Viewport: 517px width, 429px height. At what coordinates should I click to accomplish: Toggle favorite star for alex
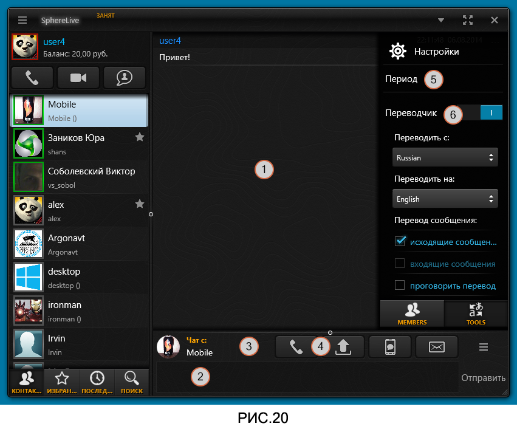click(x=140, y=204)
